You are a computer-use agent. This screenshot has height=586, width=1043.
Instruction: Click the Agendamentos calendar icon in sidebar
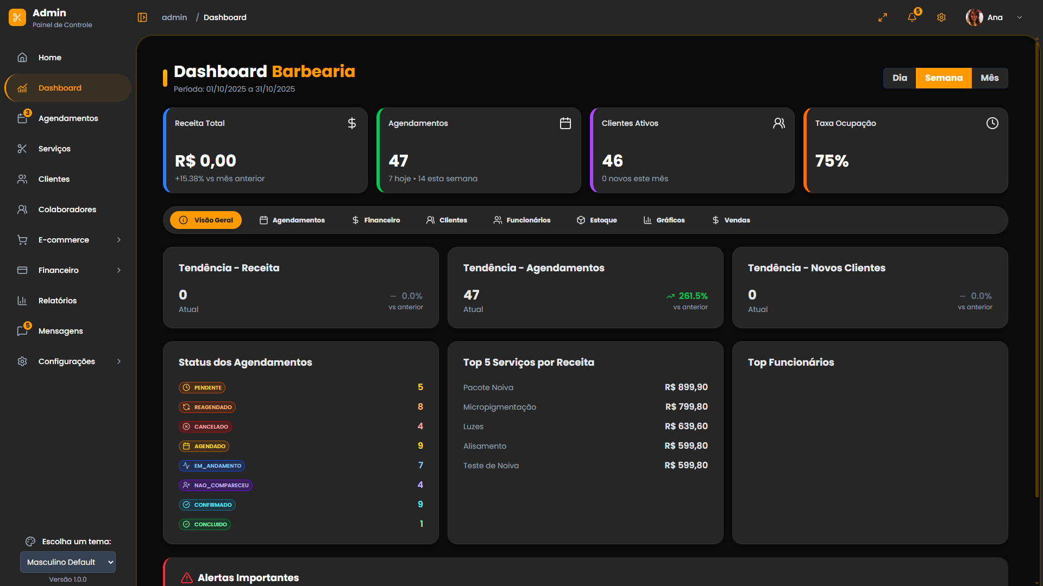point(22,118)
